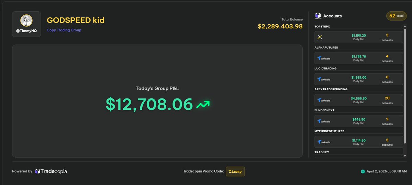Click the 2 accounts count for FUNDEDNEXT
Image resolution: width=412 pixels, height=185 pixels.
[x=387, y=119]
